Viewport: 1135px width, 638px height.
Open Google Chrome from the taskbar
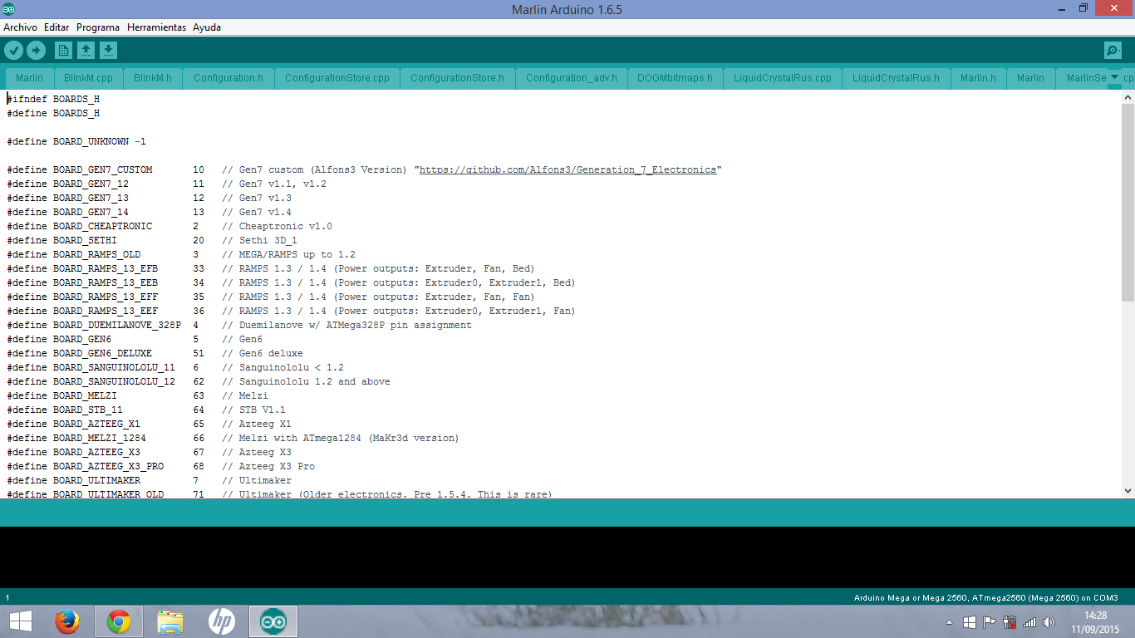(x=119, y=621)
